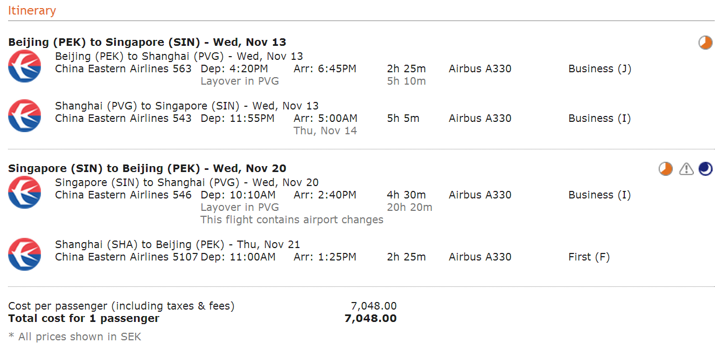
Task: Click the 'This flight contains airport changes' notice
Action: click(x=292, y=219)
